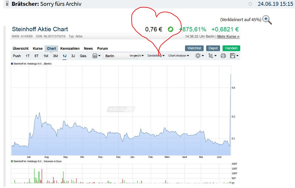Viewport: 295px width, 188px height.
Task: Expand the arrow next to the calendar icon
Action: tap(99, 56)
